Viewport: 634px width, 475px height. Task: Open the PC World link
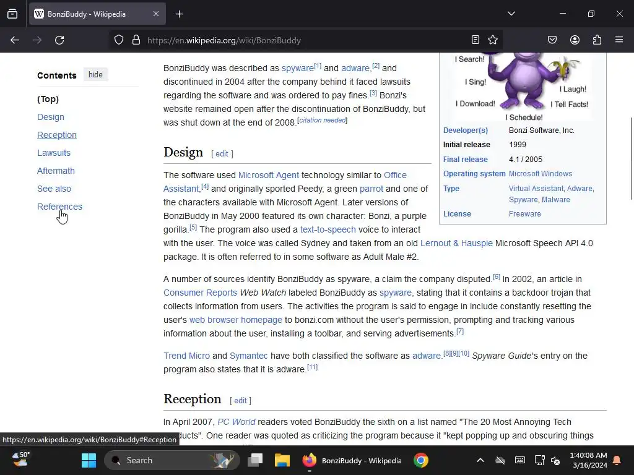click(236, 422)
